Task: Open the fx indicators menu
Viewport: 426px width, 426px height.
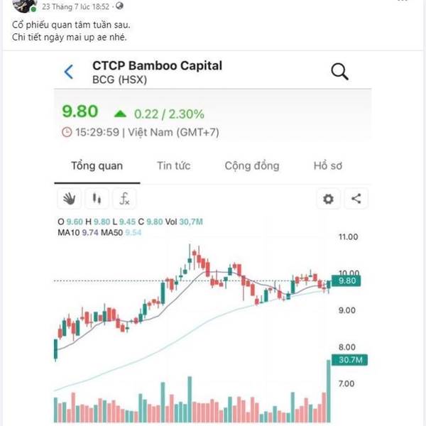Action: [124, 199]
